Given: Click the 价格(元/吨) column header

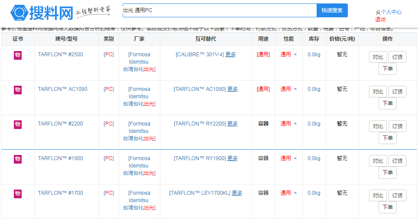Looking at the screenshot, I should tap(342, 39).
